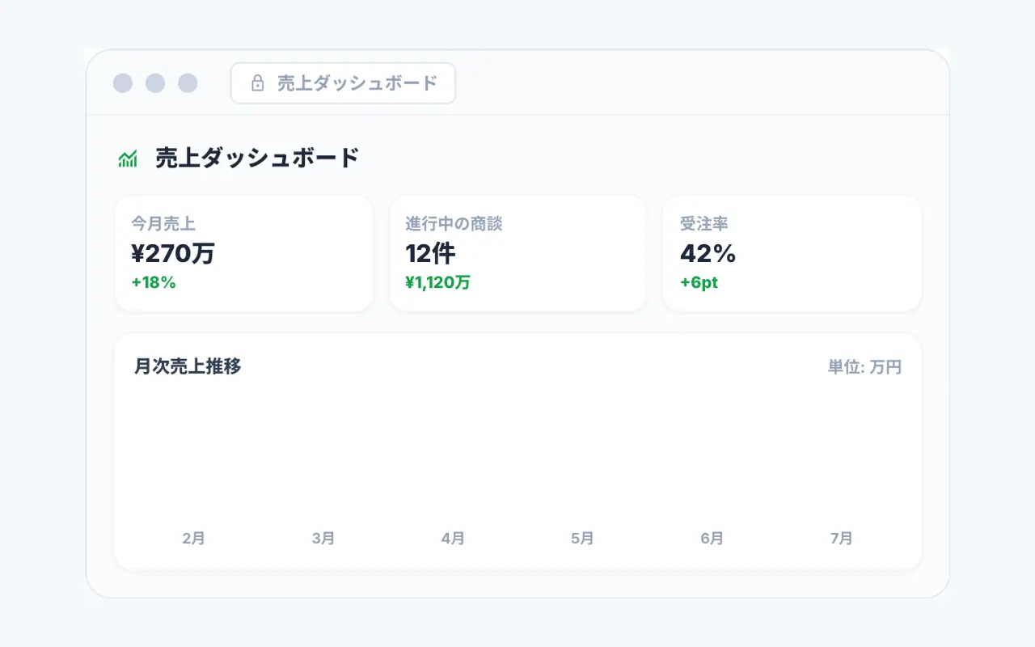Select the 2月 axis label
1035x647 pixels.
(194, 539)
